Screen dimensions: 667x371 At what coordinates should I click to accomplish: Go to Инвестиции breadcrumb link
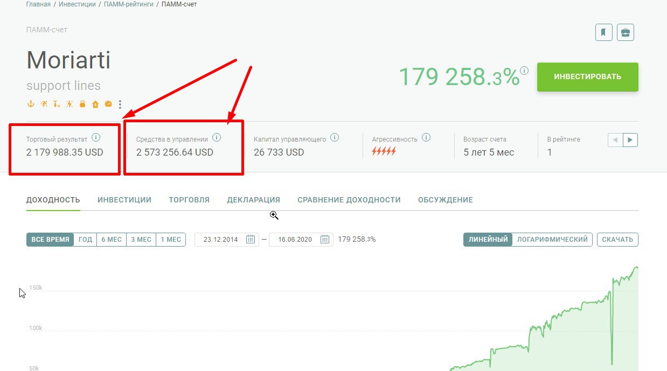78,4
